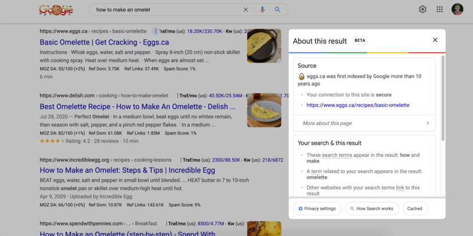Open the Privacy settings button

(x=317, y=209)
